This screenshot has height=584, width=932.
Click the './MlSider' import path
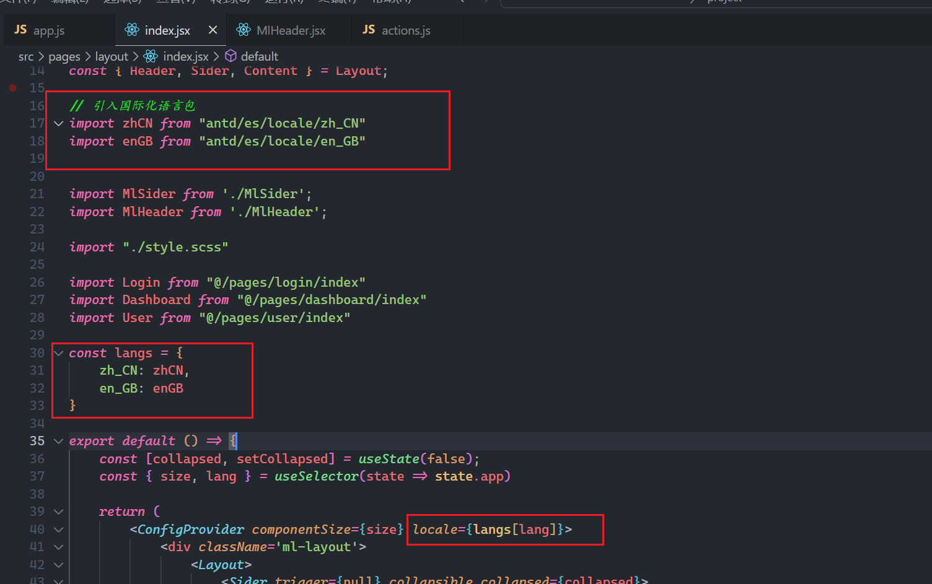click(x=263, y=194)
